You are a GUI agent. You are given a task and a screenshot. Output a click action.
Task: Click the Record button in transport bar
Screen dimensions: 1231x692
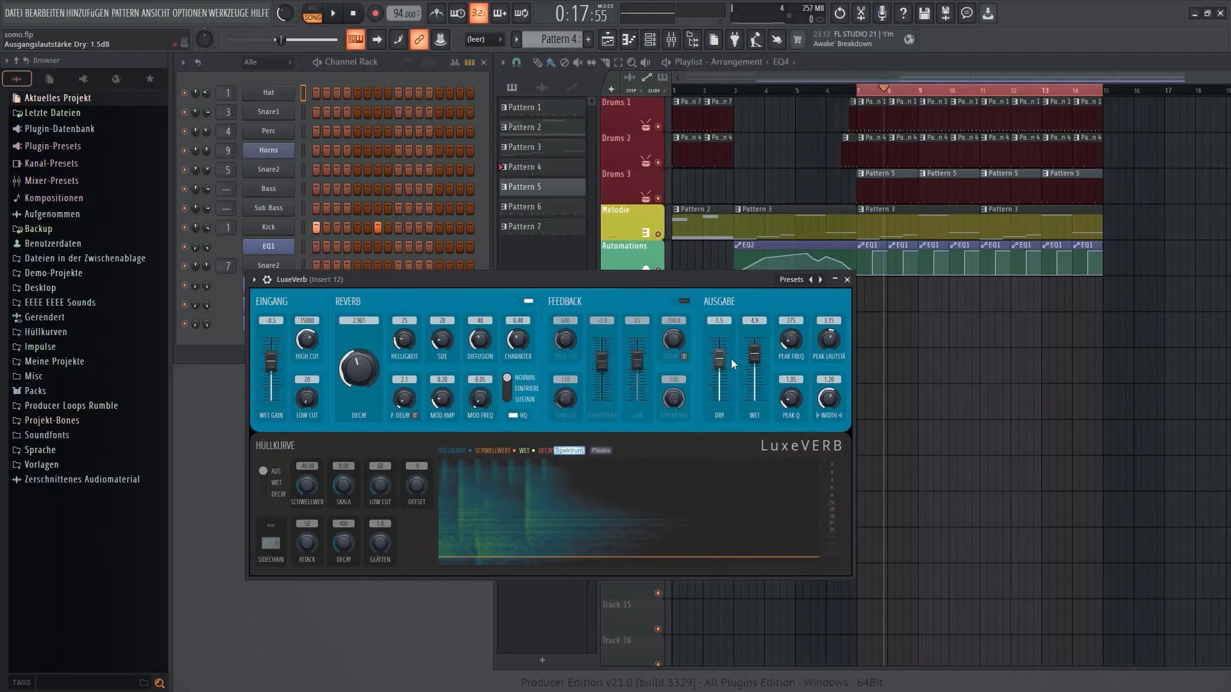(374, 13)
